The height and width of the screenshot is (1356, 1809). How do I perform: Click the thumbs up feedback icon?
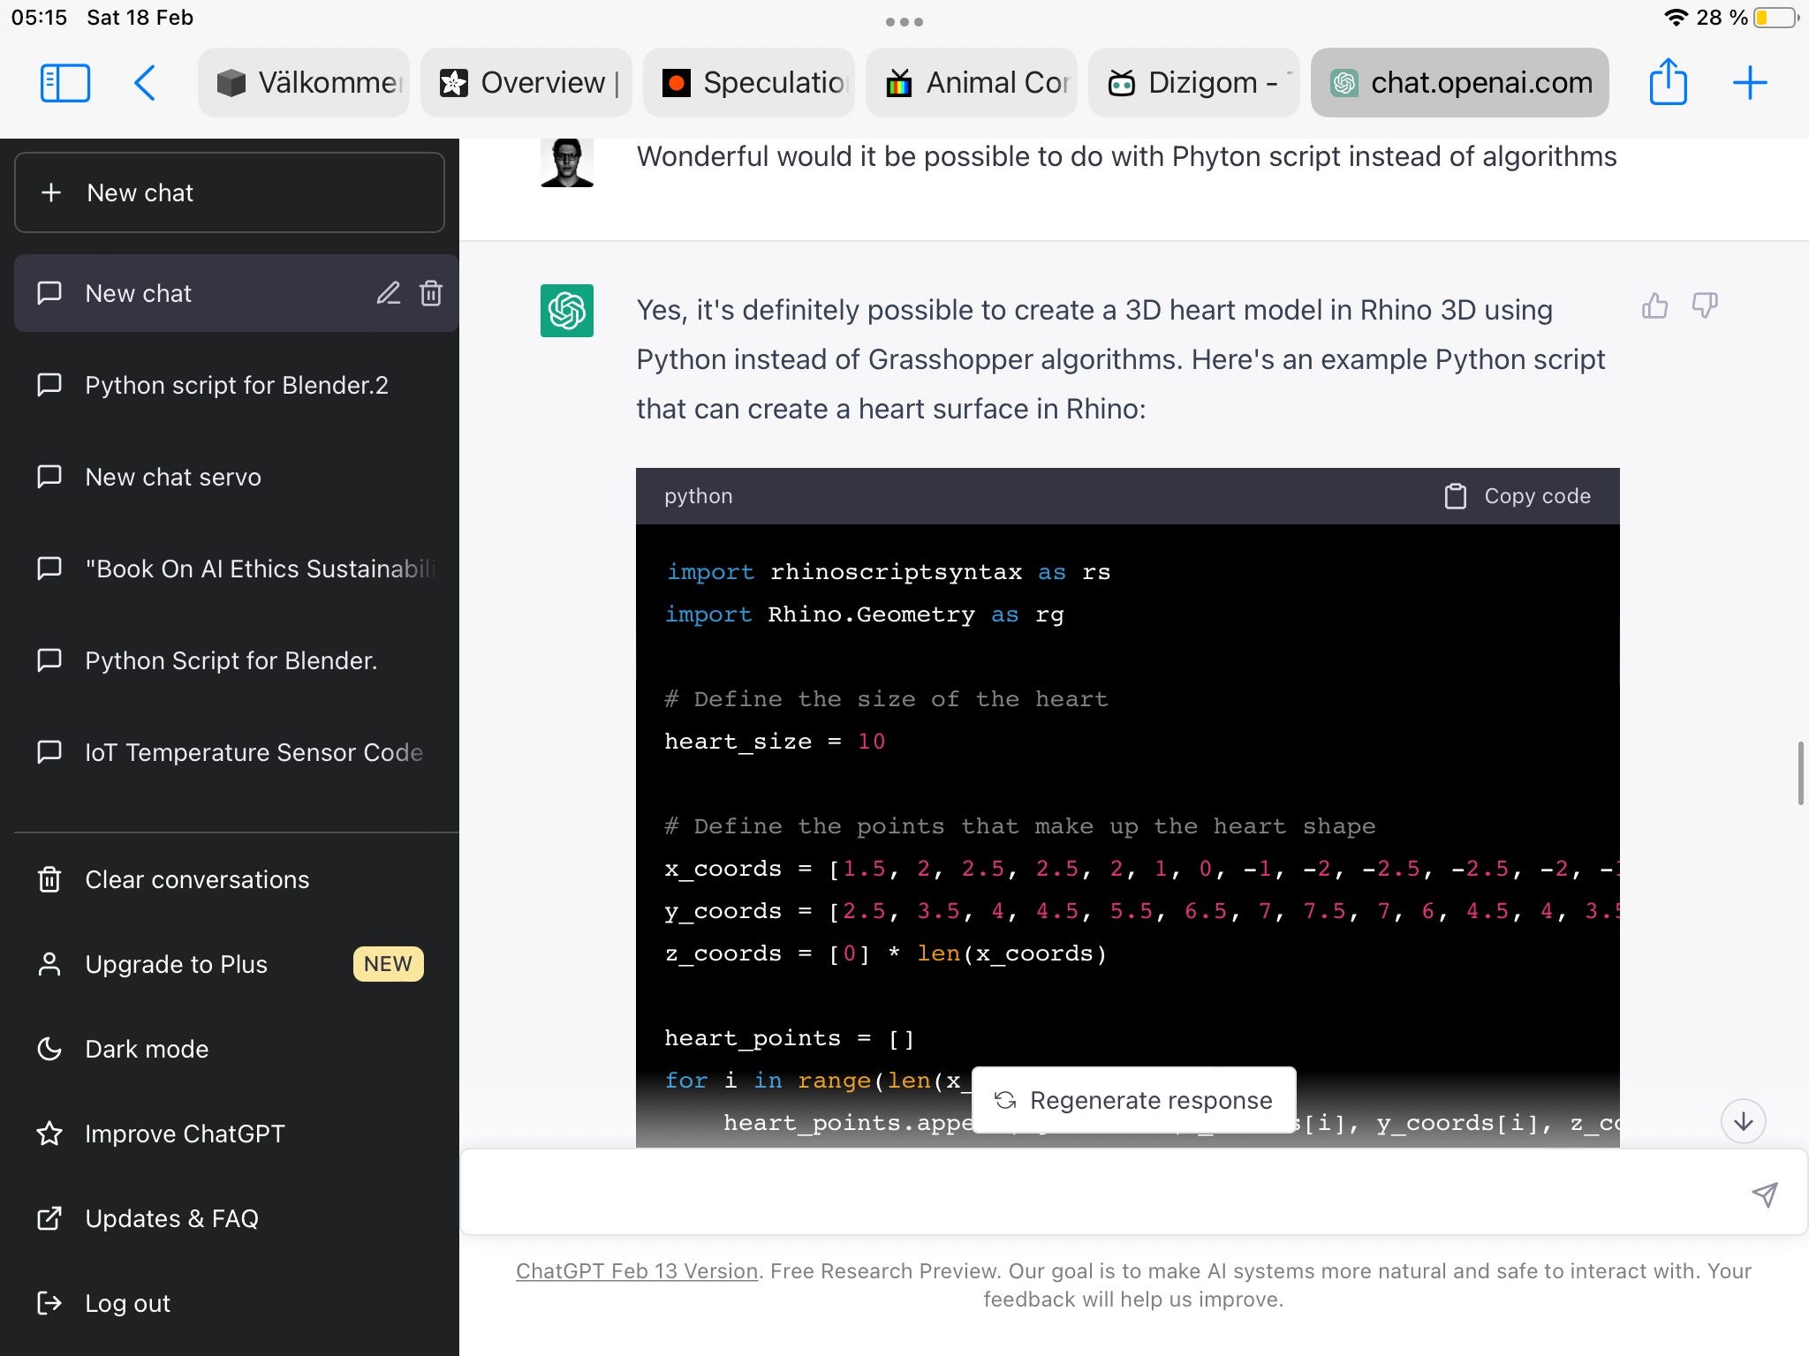coord(1654,306)
